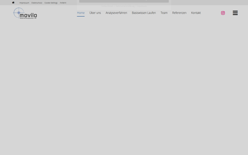The image size is (248, 155).
Task: Select the Home menu item
Action: 81,13
